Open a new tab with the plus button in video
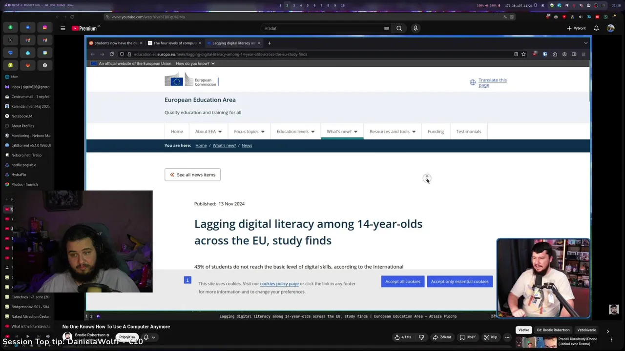 point(269,43)
